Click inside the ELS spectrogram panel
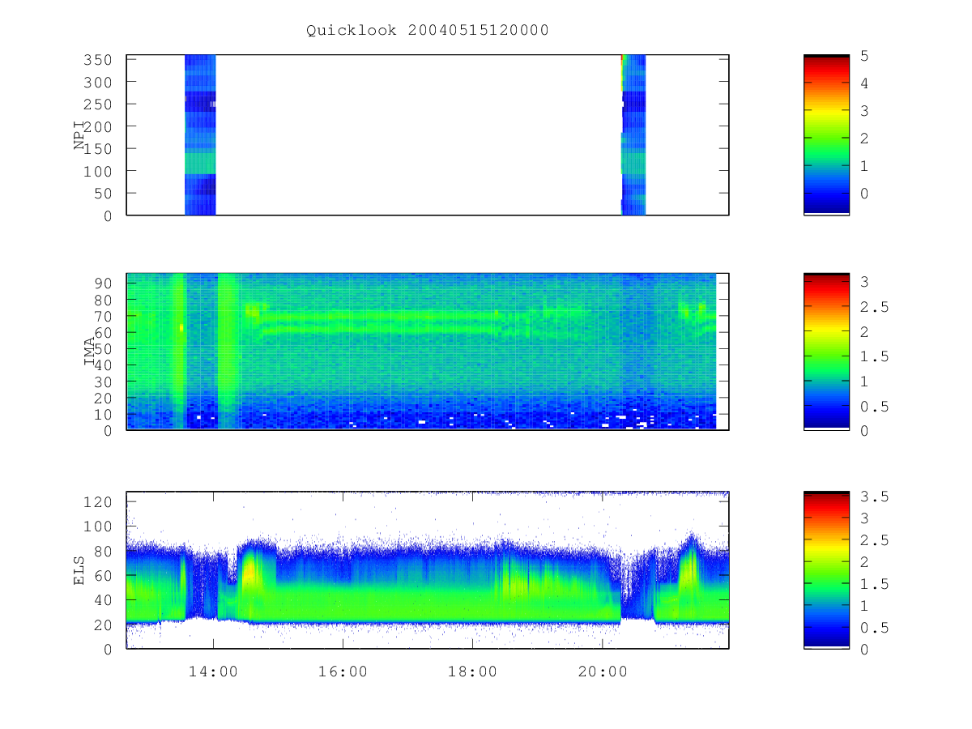 [x=428, y=569]
